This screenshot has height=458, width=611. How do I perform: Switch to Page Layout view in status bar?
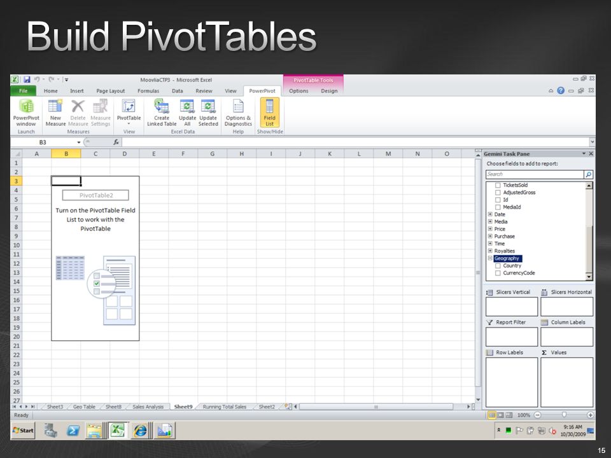tap(501, 415)
